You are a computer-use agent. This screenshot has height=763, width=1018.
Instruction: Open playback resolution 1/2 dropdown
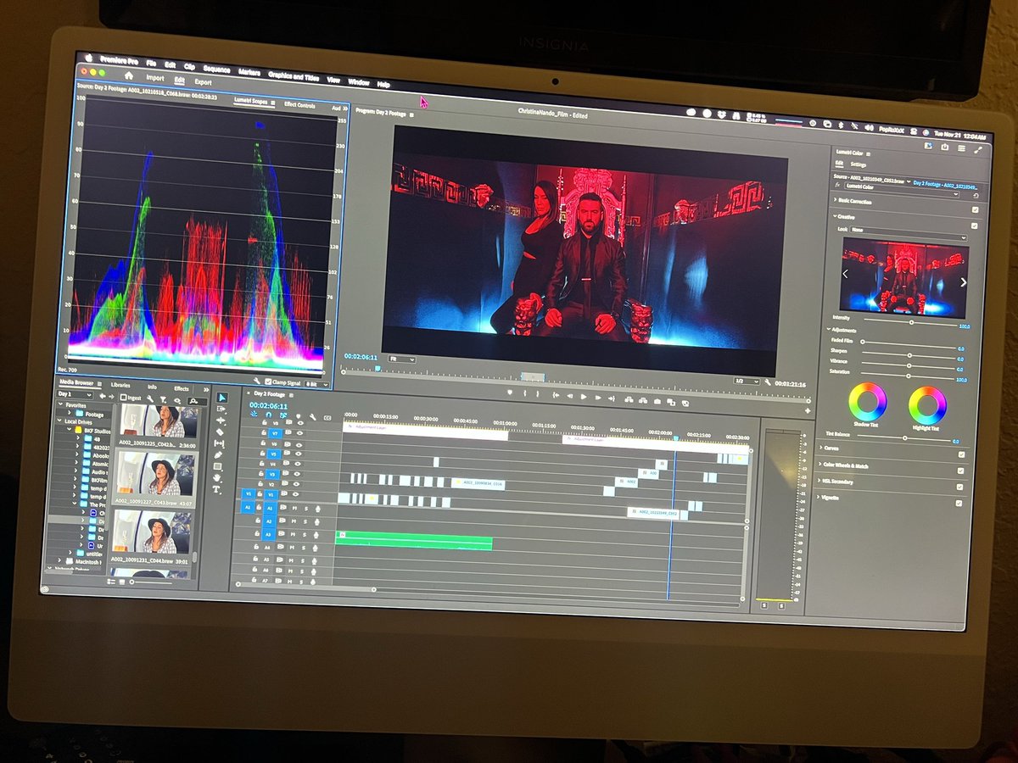(x=747, y=381)
